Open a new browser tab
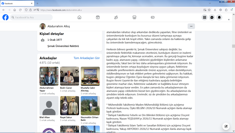235x133 pixels. (38, 3)
